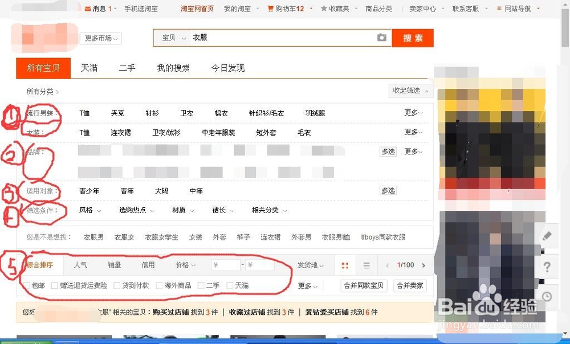The height and width of the screenshot is (344, 570).
Task: Click the 合并卖家 button
Action: click(x=410, y=286)
